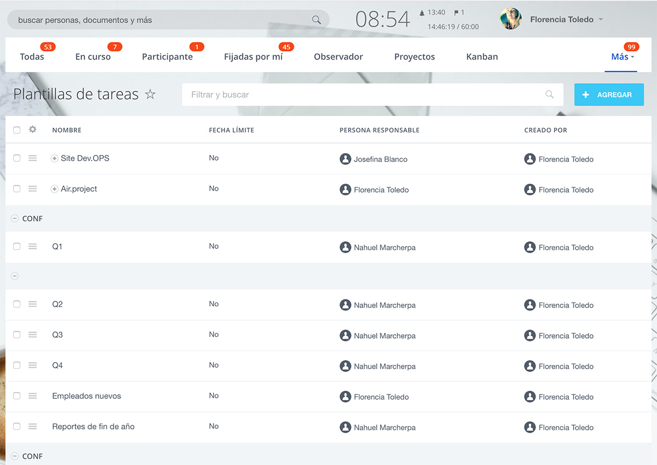Click the flag icon in the header
657x465 pixels.
tap(456, 13)
